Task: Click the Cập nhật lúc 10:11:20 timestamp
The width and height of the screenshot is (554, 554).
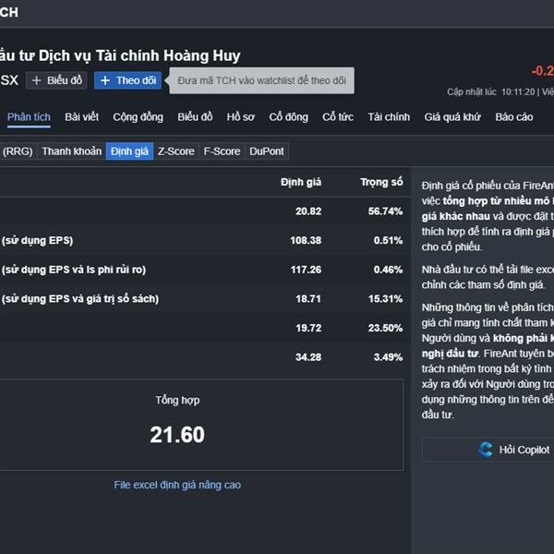Action: point(491,91)
